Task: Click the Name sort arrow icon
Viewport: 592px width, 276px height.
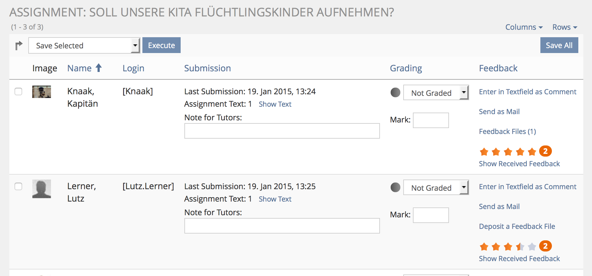Action: tap(99, 68)
